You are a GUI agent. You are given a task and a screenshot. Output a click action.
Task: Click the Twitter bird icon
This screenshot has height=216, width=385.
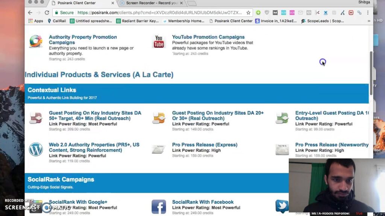282,207
